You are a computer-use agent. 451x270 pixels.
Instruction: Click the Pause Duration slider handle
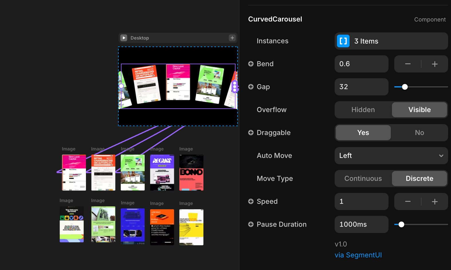401,224
